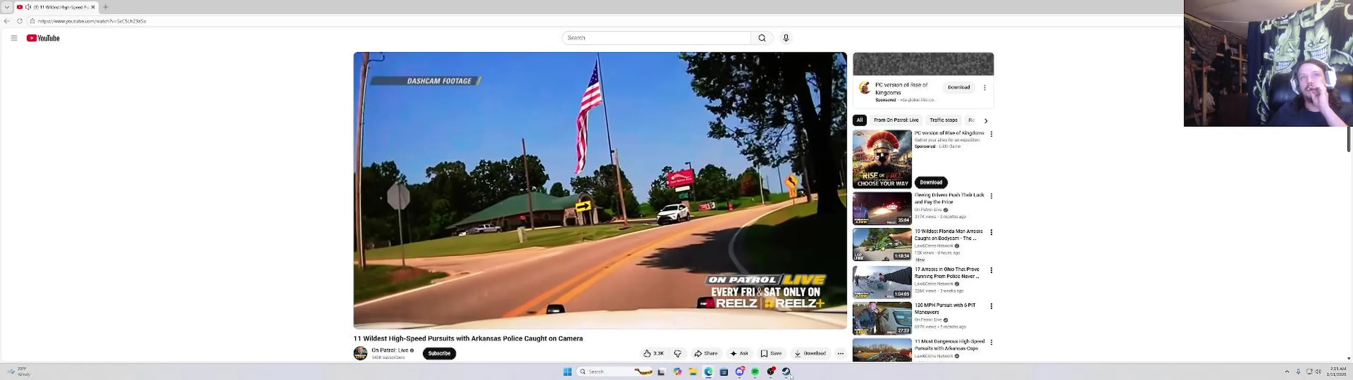Open options menu on top sponsored ad

[985, 88]
